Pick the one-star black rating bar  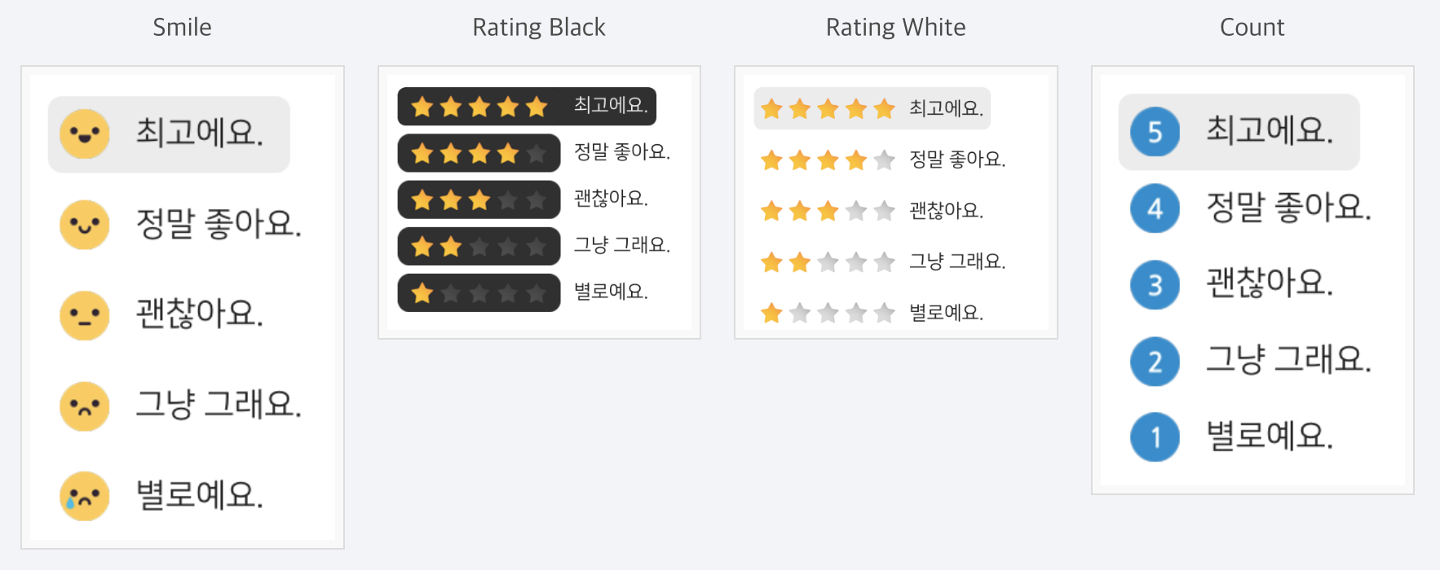pos(479,293)
